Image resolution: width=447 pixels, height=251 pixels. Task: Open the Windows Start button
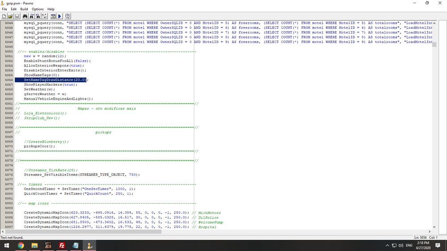(7, 245)
